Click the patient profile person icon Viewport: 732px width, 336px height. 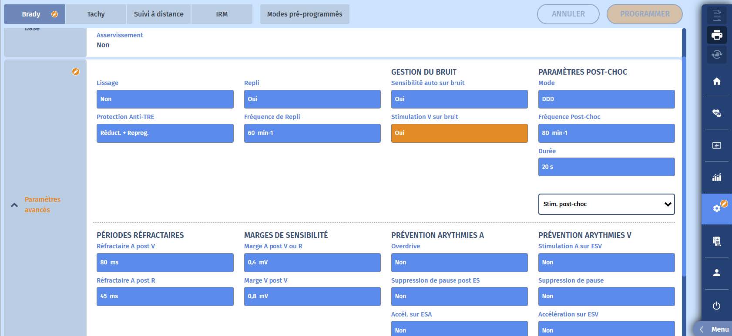(x=716, y=273)
